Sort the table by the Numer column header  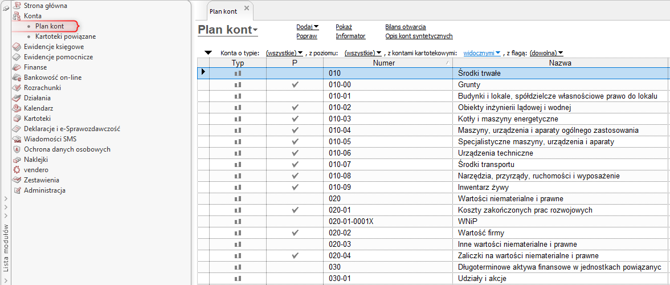click(x=383, y=63)
